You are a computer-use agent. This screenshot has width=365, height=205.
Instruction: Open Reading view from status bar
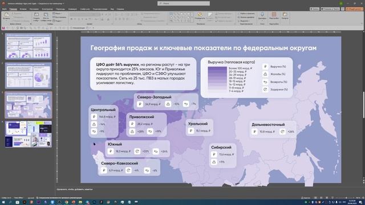coord(327,198)
